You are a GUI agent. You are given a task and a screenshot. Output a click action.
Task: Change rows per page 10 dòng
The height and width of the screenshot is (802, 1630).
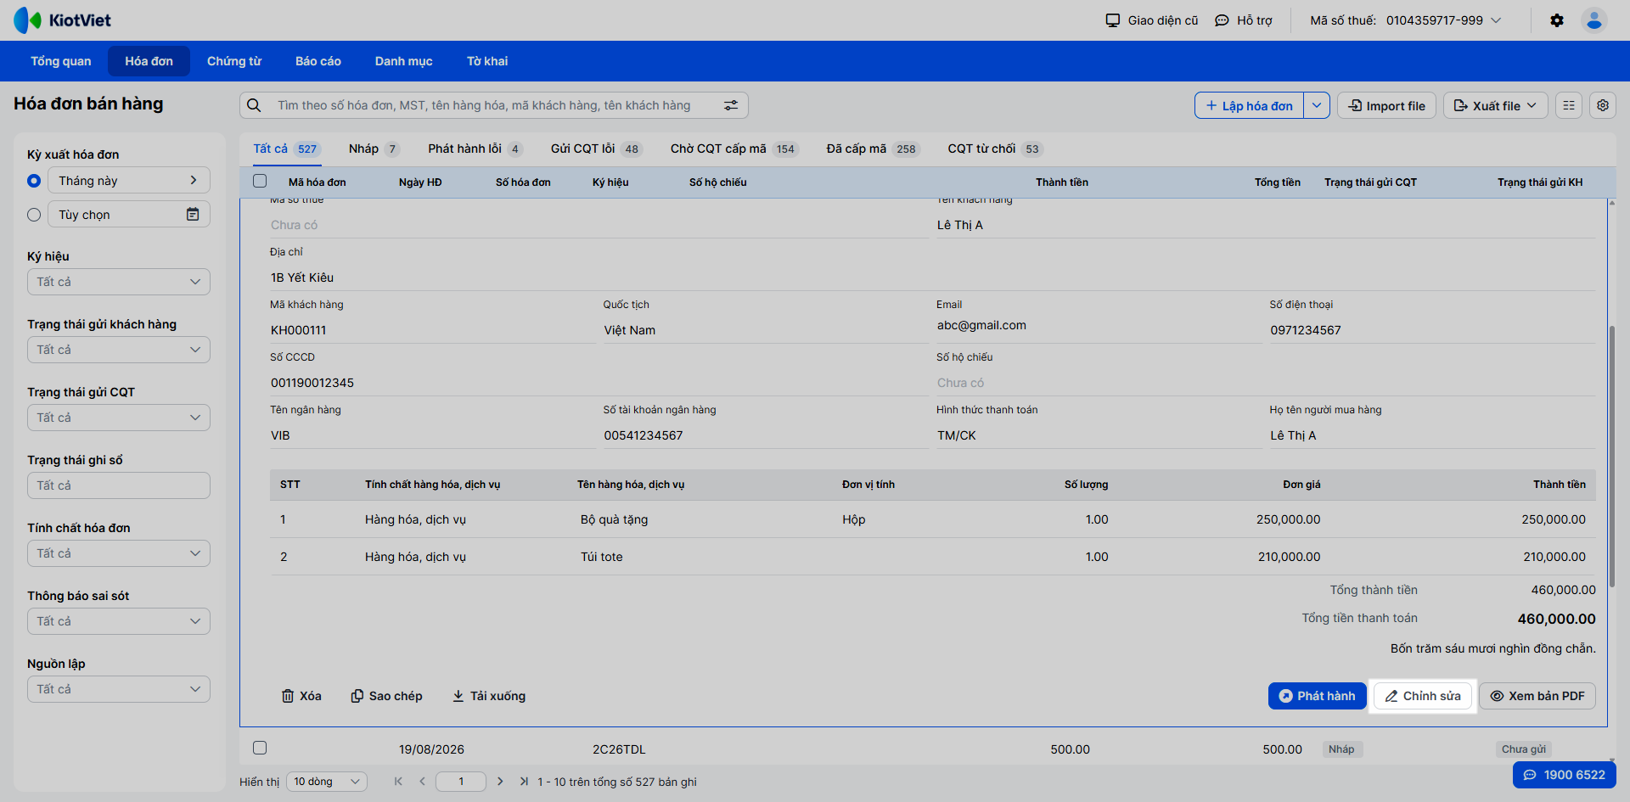pyautogui.click(x=327, y=782)
